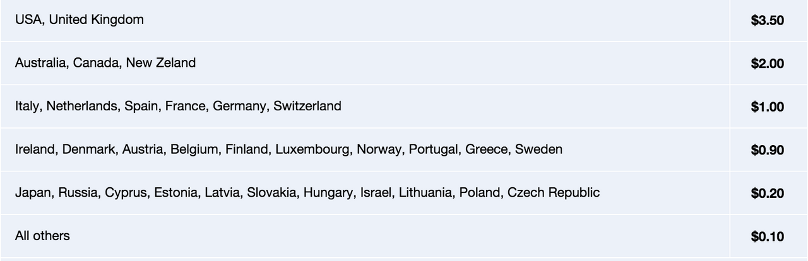Click the word Luxembourg

tap(312, 149)
